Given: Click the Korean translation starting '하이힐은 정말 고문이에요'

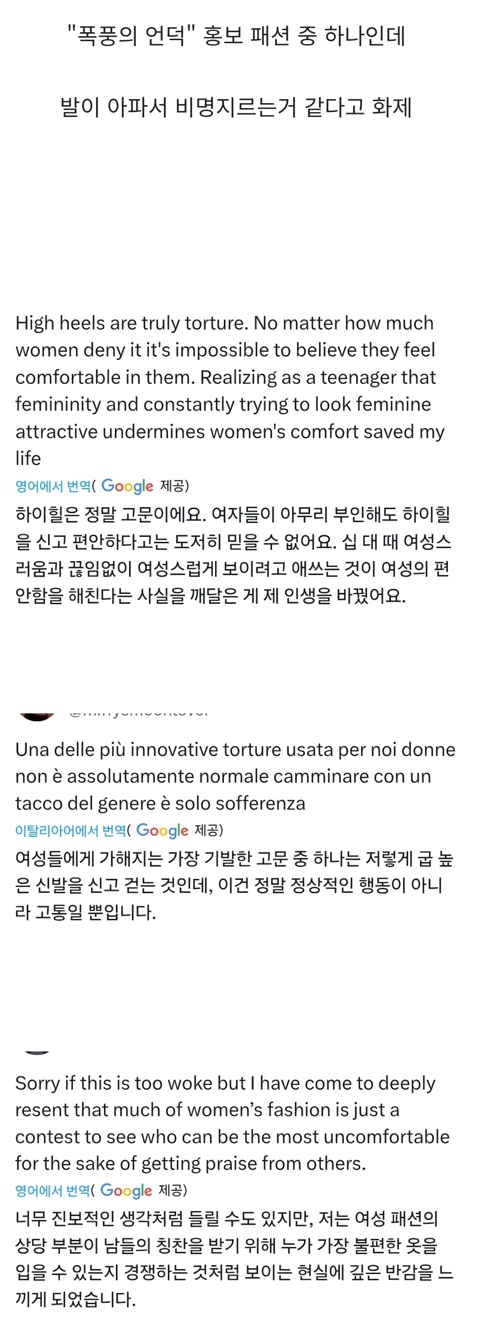Looking at the screenshot, I should 233,555.
